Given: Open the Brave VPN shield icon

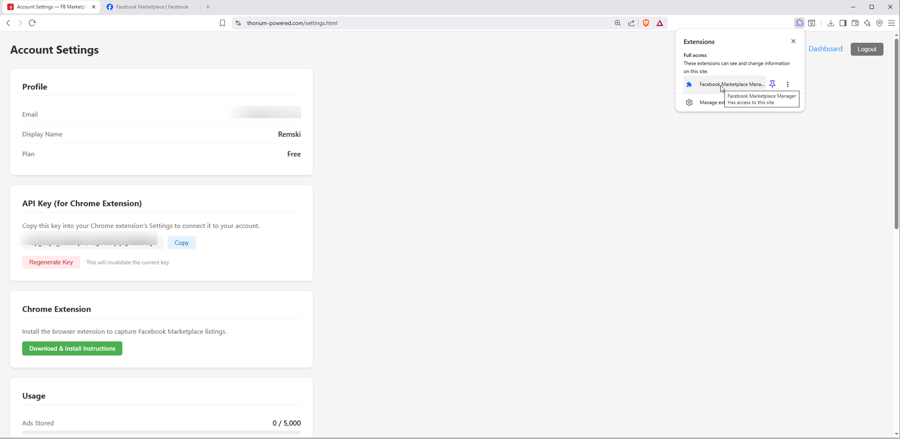Looking at the screenshot, I should (x=879, y=23).
